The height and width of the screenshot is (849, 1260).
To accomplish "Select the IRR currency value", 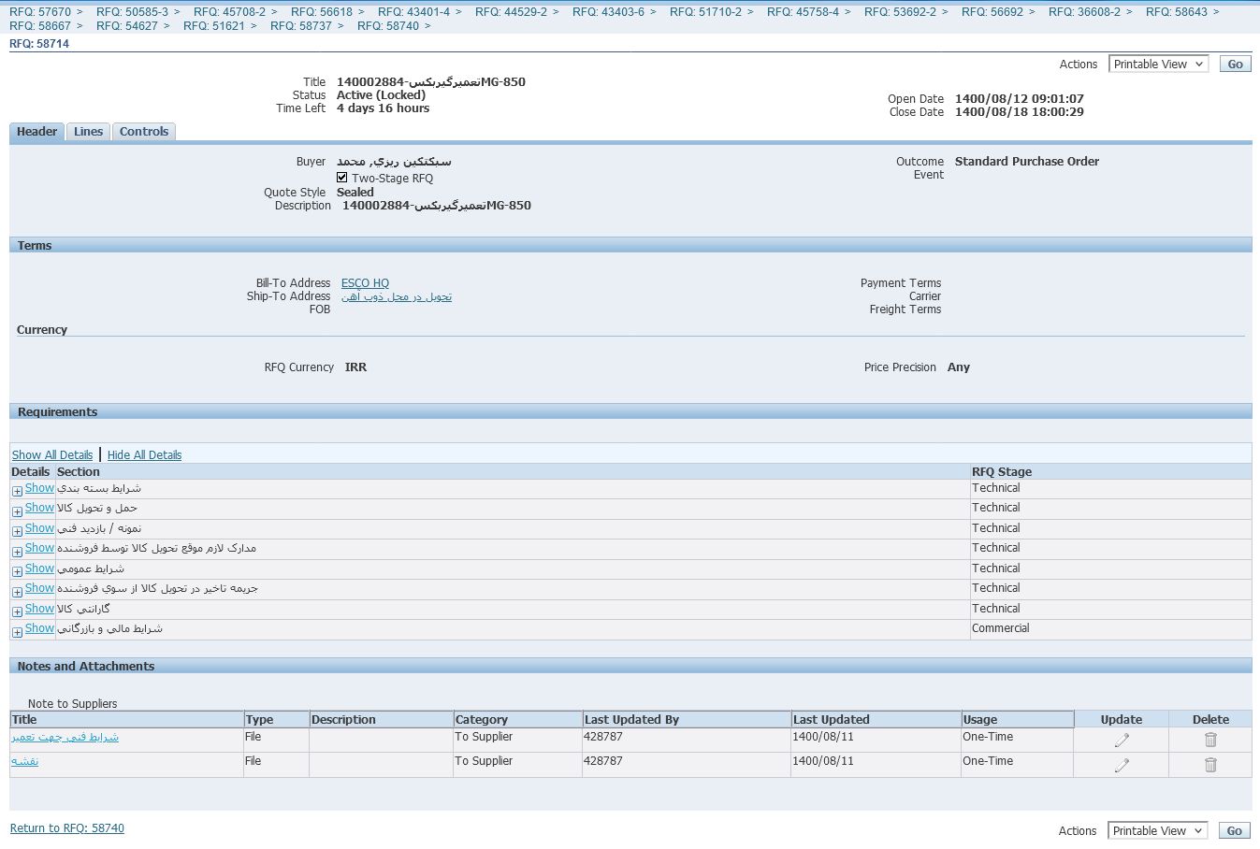I will [x=355, y=367].
